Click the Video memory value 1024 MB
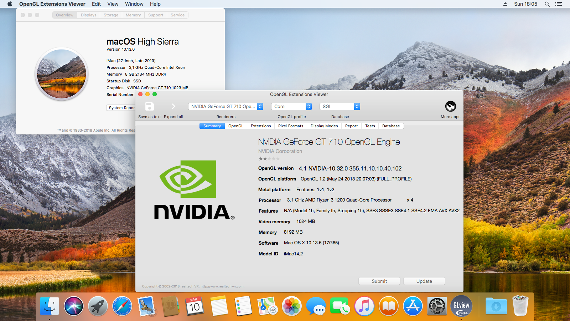This screenshot has width=570, height=321. pos(306,221)
